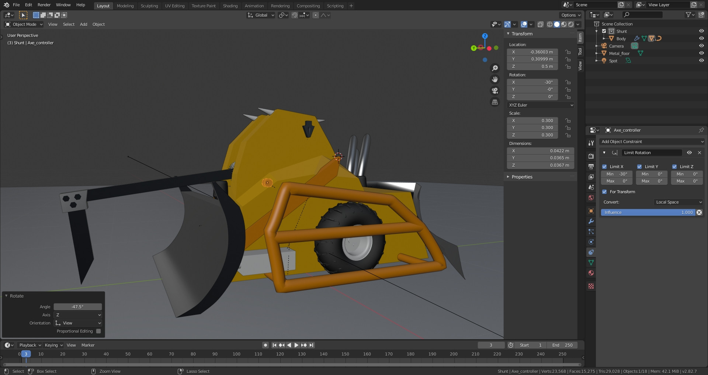Click play animation forward button
708x375 pixels.
tap(296, 345)
